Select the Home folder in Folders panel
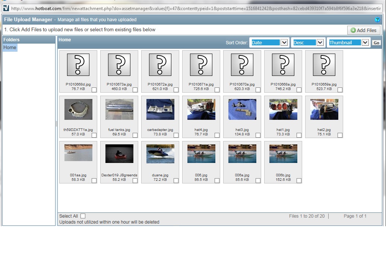The height and width of the screenshot is (253, 386). point(10,48)
